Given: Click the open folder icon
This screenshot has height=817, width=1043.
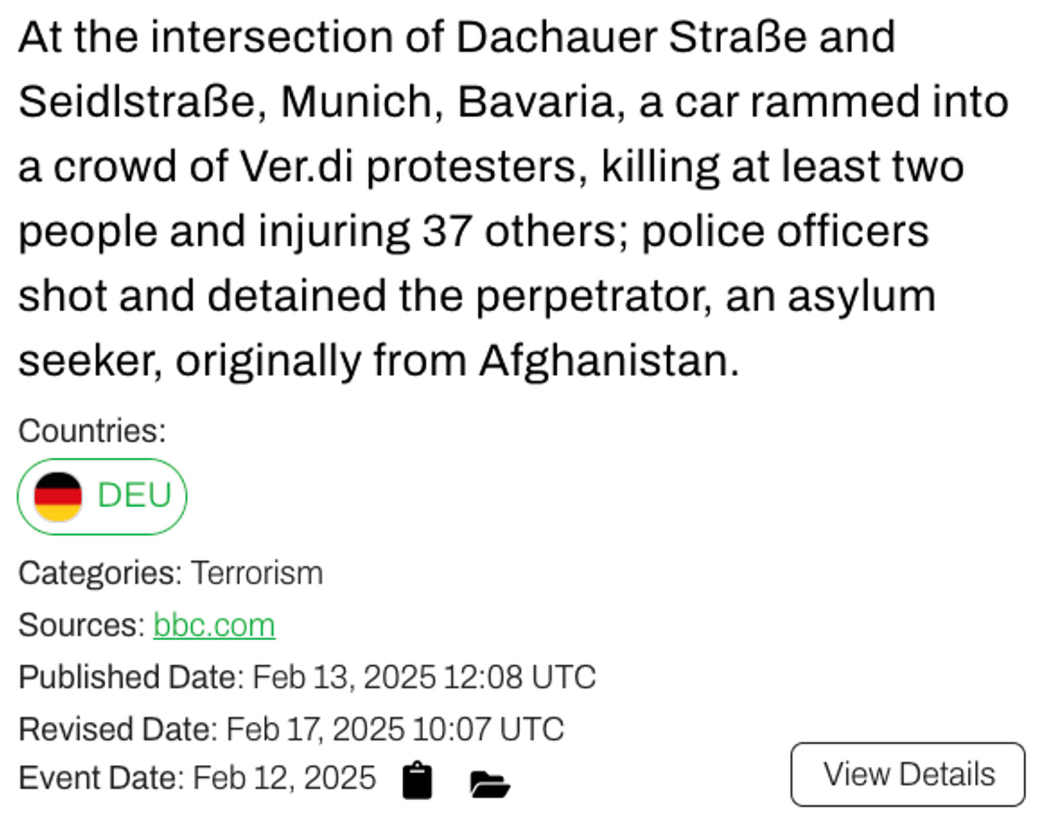Looking at the screenshot, I should 489,783.
